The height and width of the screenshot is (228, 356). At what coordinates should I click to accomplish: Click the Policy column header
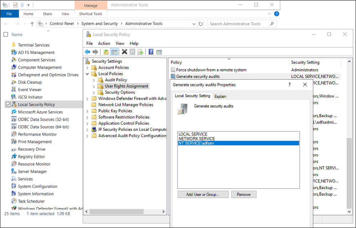coord(229,62)
